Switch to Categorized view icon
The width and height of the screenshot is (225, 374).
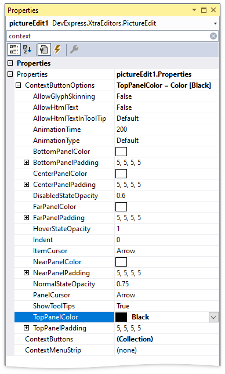pos(14,49)
